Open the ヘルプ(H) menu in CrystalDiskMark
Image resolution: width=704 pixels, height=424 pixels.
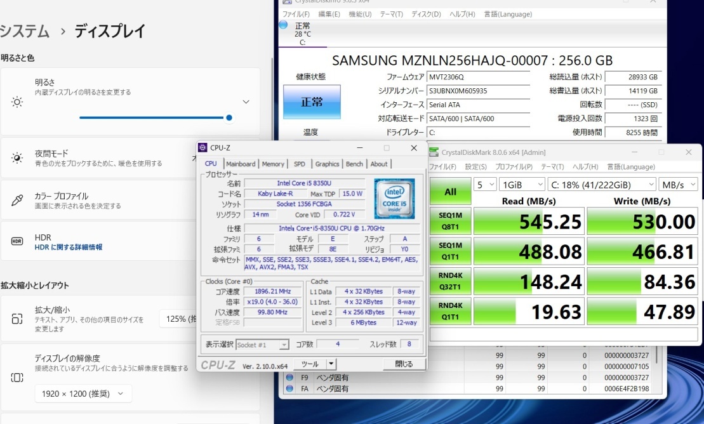[585, 167]
